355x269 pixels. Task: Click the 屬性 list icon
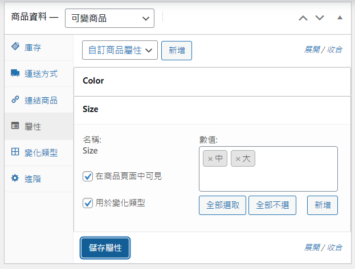pyautogui.click(x=15, y=126)
